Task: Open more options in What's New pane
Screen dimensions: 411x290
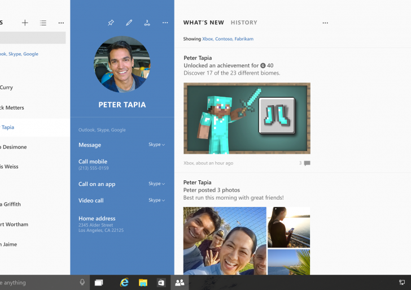Action: coord(325,23)
